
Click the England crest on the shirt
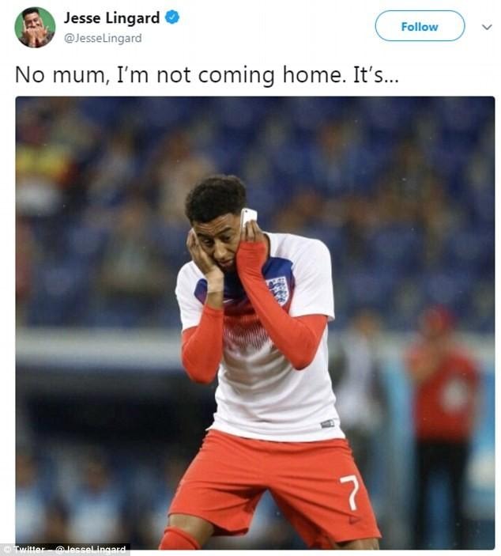278,289
